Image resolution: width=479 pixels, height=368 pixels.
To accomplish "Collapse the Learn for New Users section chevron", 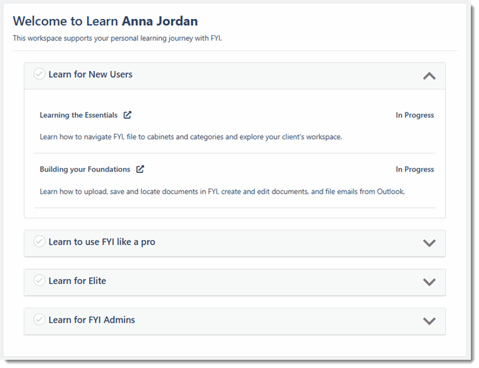I will tap(429, 76).
